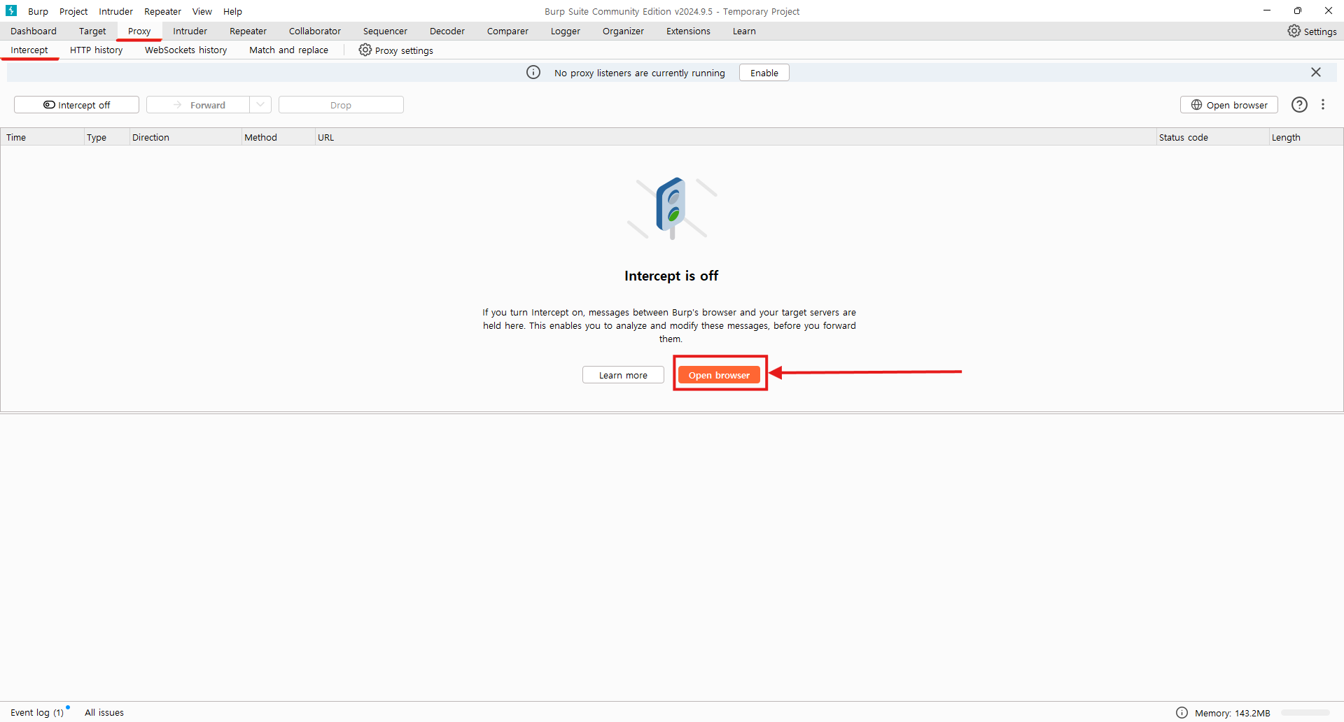The image size is (1344, 722).
Task: Sort by the Type column header
Action: [x=106, y=137]
